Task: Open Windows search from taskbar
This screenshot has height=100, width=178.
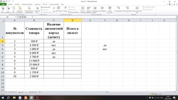Action: [8, 97]
